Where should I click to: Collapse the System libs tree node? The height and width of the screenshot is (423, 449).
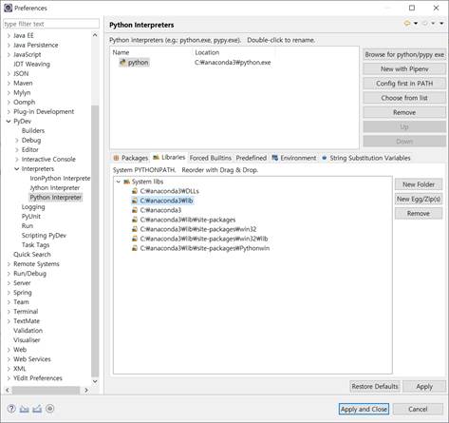119,182
